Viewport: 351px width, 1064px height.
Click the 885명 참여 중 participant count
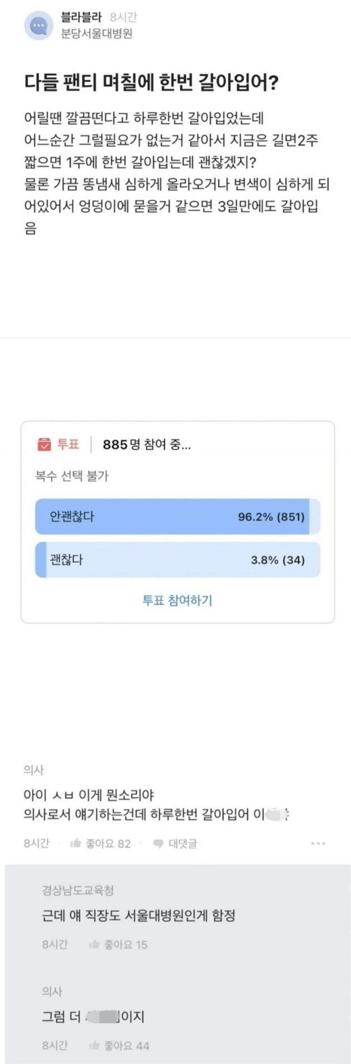click(x=147, y=444)
